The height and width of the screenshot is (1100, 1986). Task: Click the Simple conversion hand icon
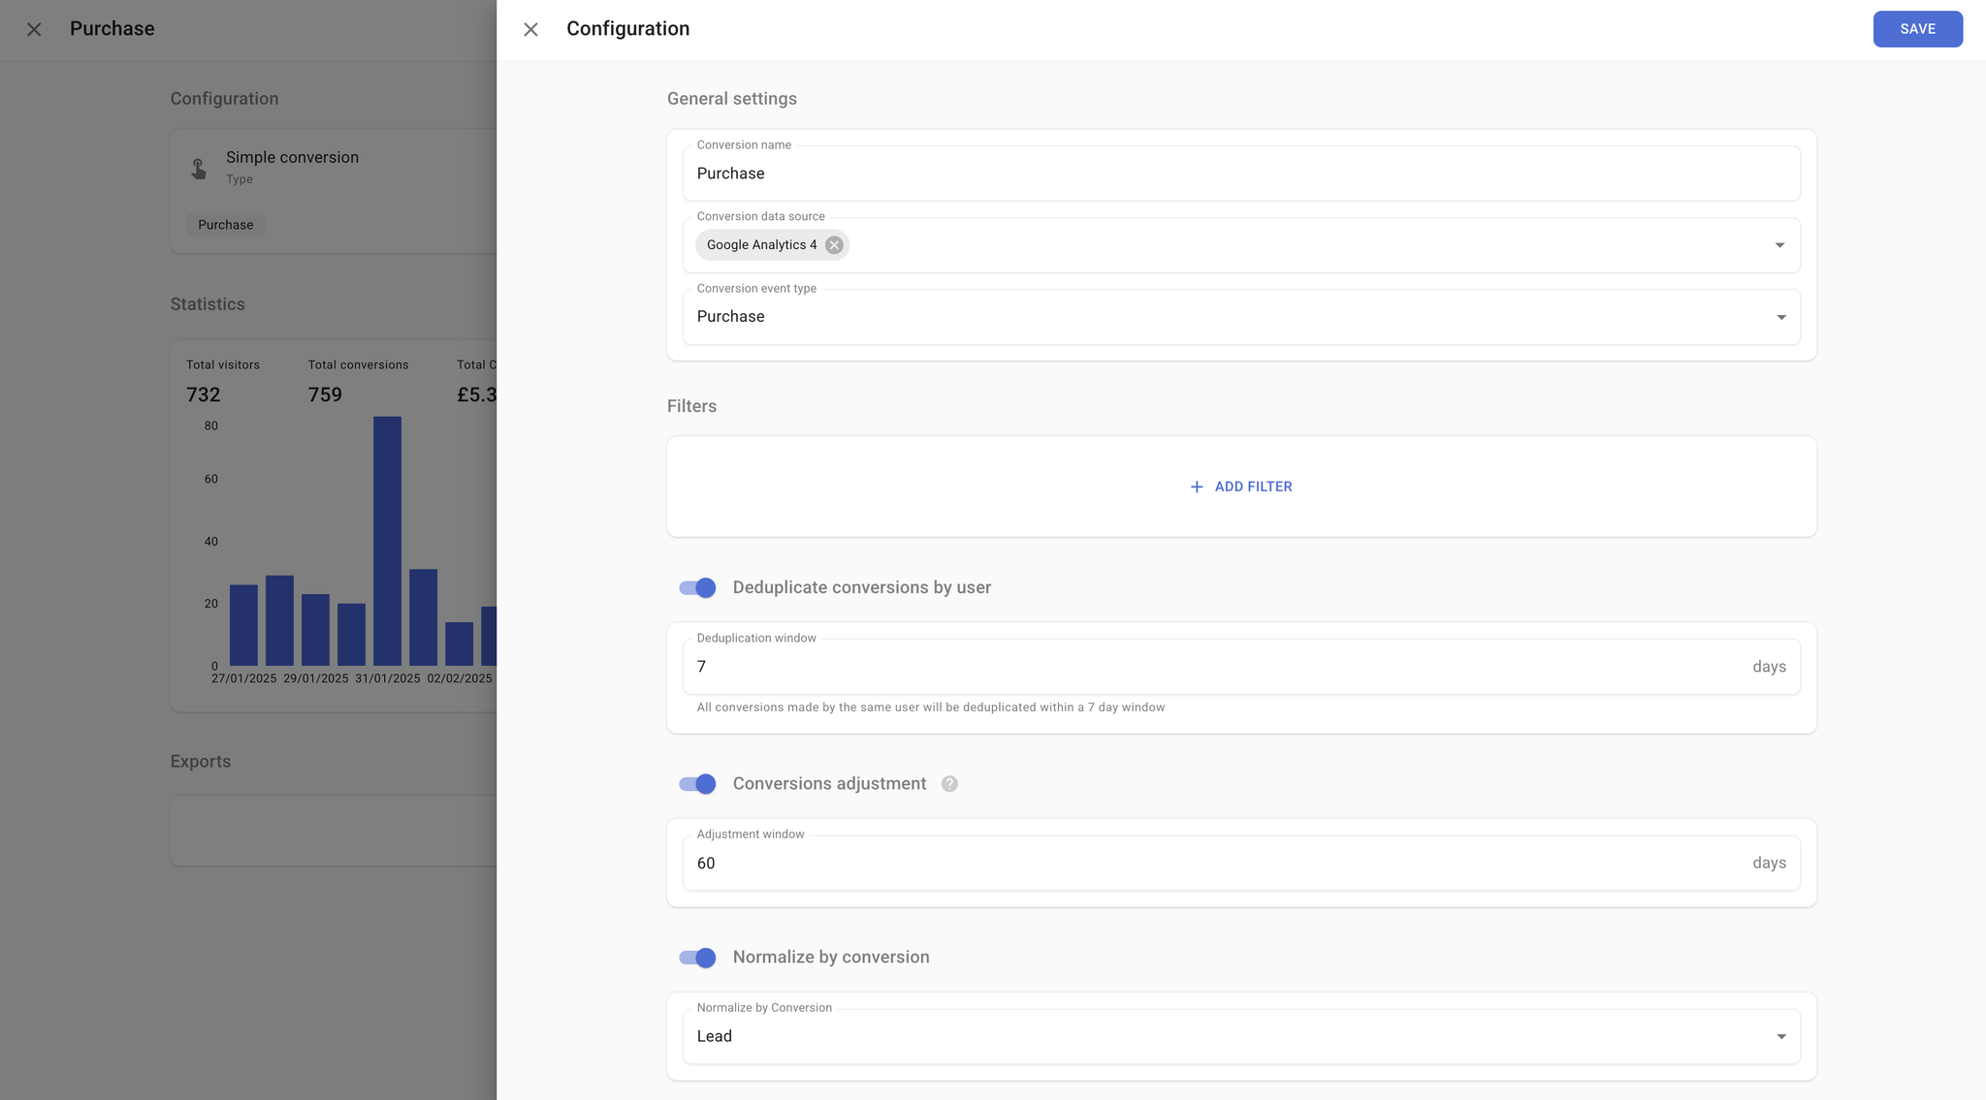tap(199, 168)
